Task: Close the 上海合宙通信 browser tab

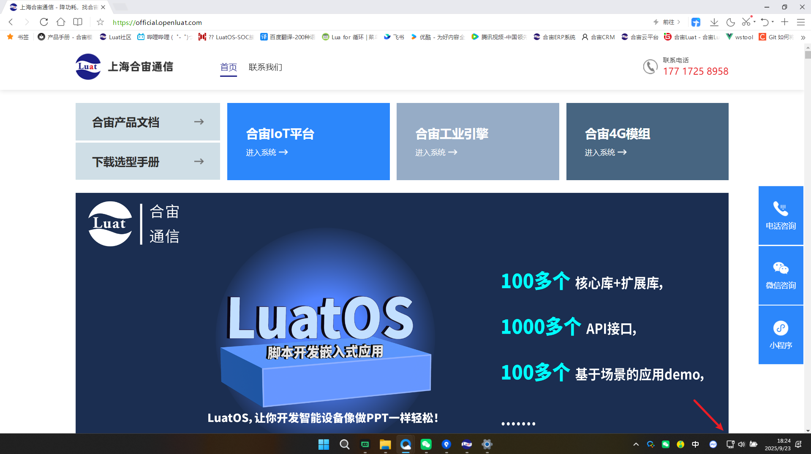Action: [103, 7]
